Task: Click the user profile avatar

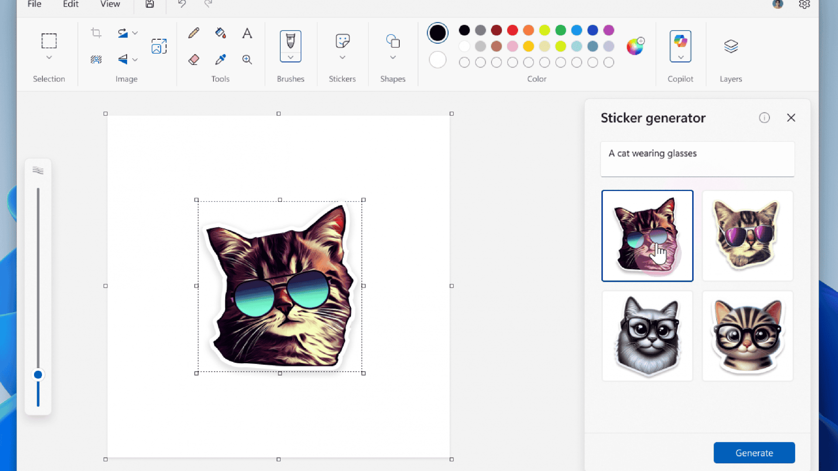Action: pyautogui.click(x=778, y=4)
